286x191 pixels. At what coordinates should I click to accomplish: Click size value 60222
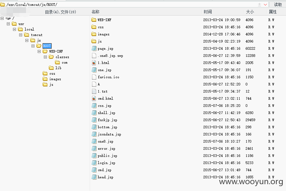pos(251,48)
